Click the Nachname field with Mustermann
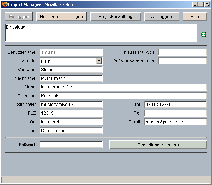 pos(71,78)
